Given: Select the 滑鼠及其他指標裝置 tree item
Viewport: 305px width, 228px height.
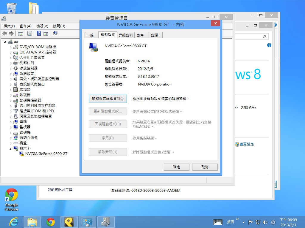Looking at the screenshot, I should click(x=36, y=116).
